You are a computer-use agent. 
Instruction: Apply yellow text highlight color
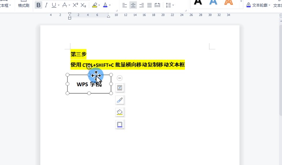pyautogui.click(x=95, y=5)
